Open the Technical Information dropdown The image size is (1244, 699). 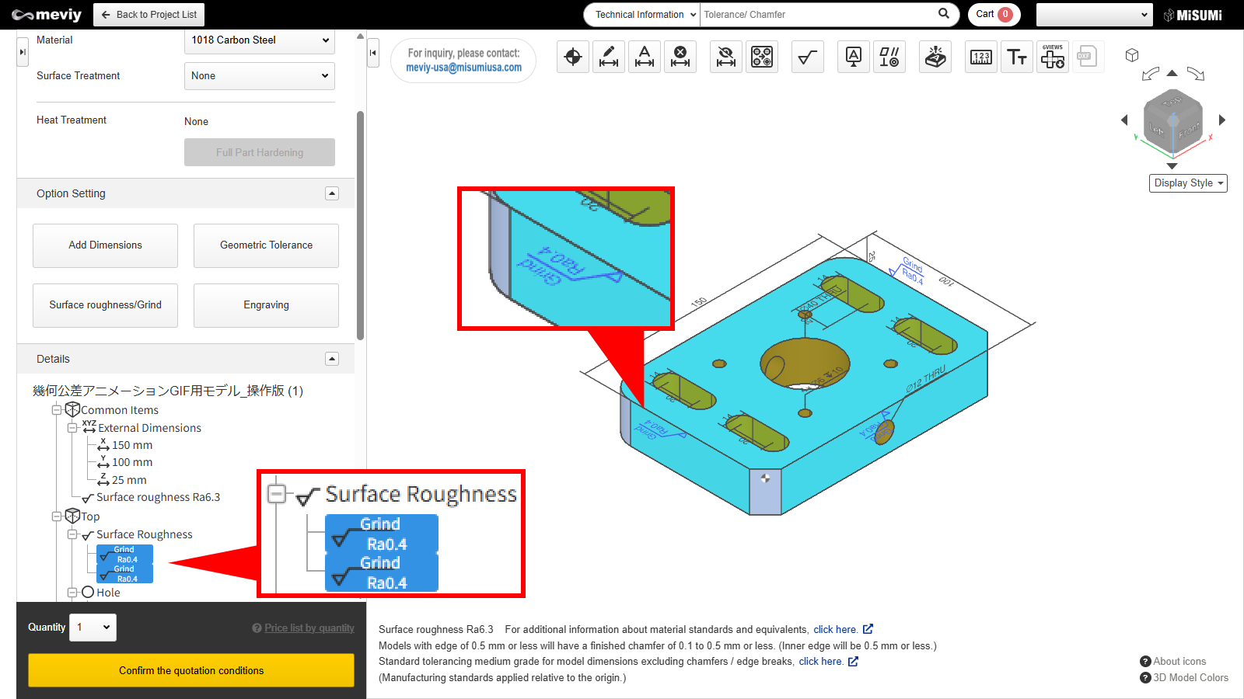pos(642,14)
